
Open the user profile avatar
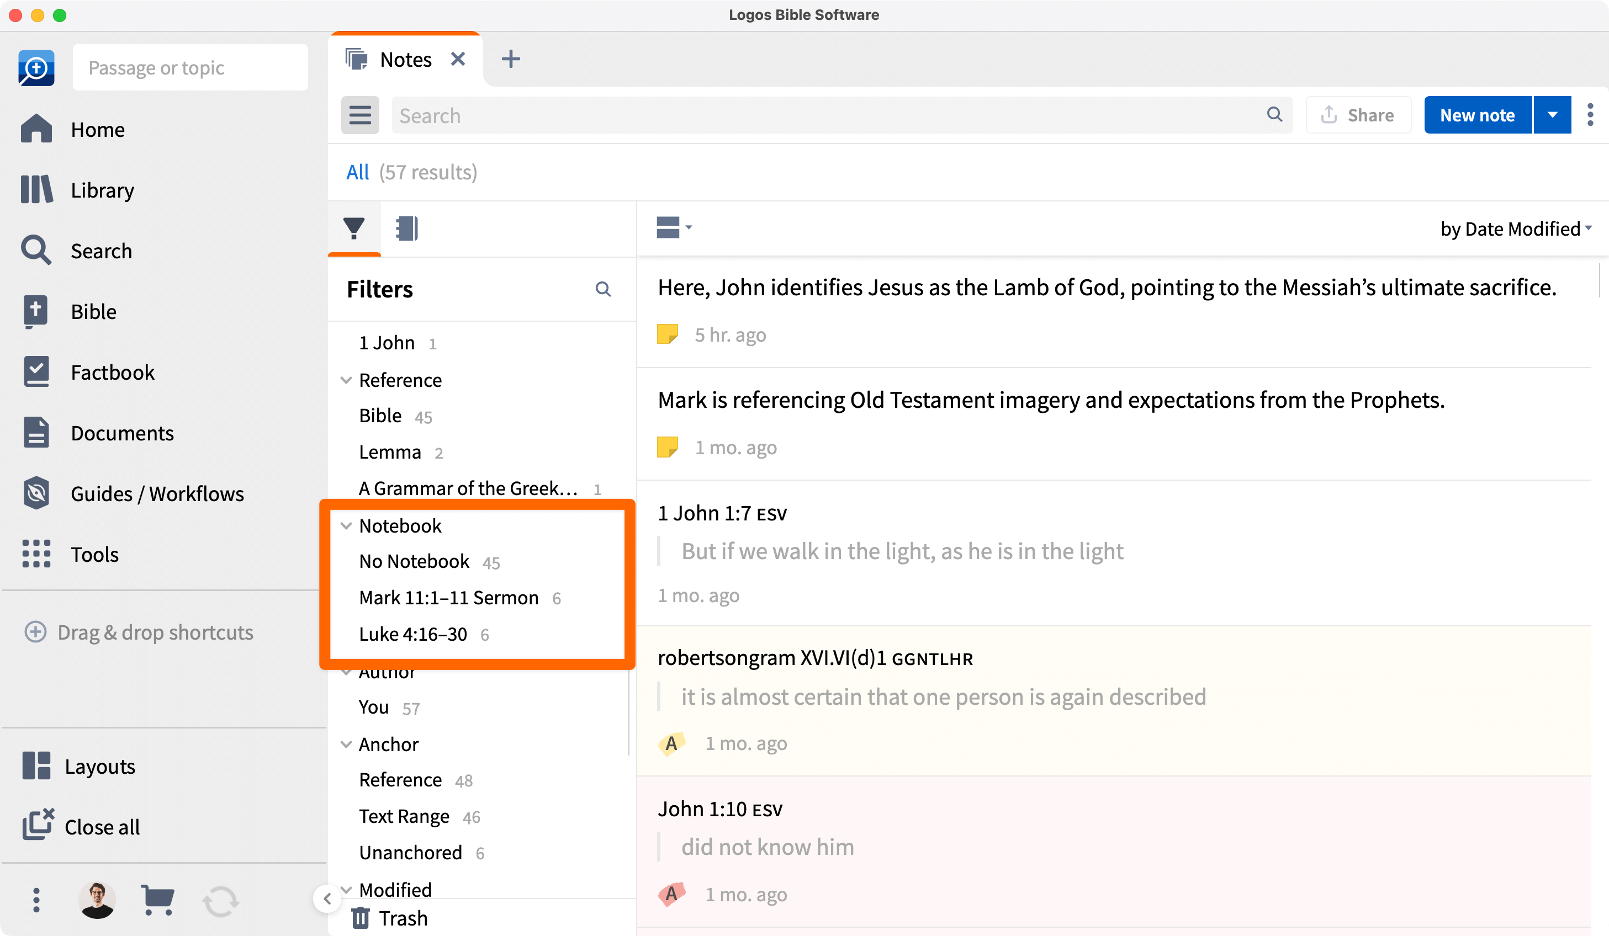(97, 900)
